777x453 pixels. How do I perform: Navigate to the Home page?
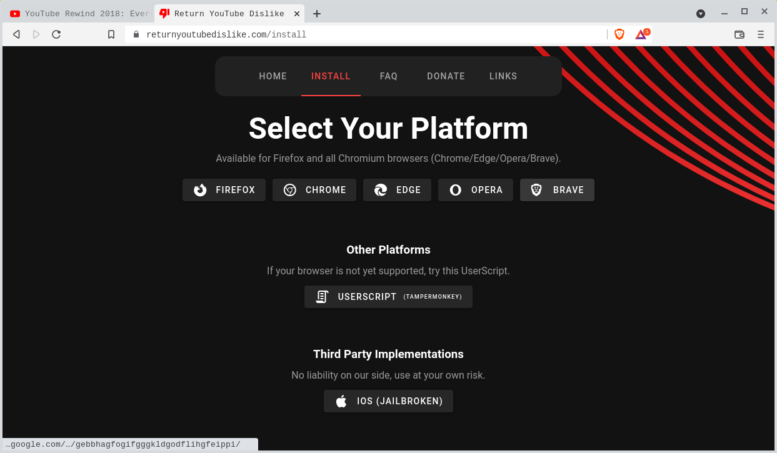(x=273, y=76)
